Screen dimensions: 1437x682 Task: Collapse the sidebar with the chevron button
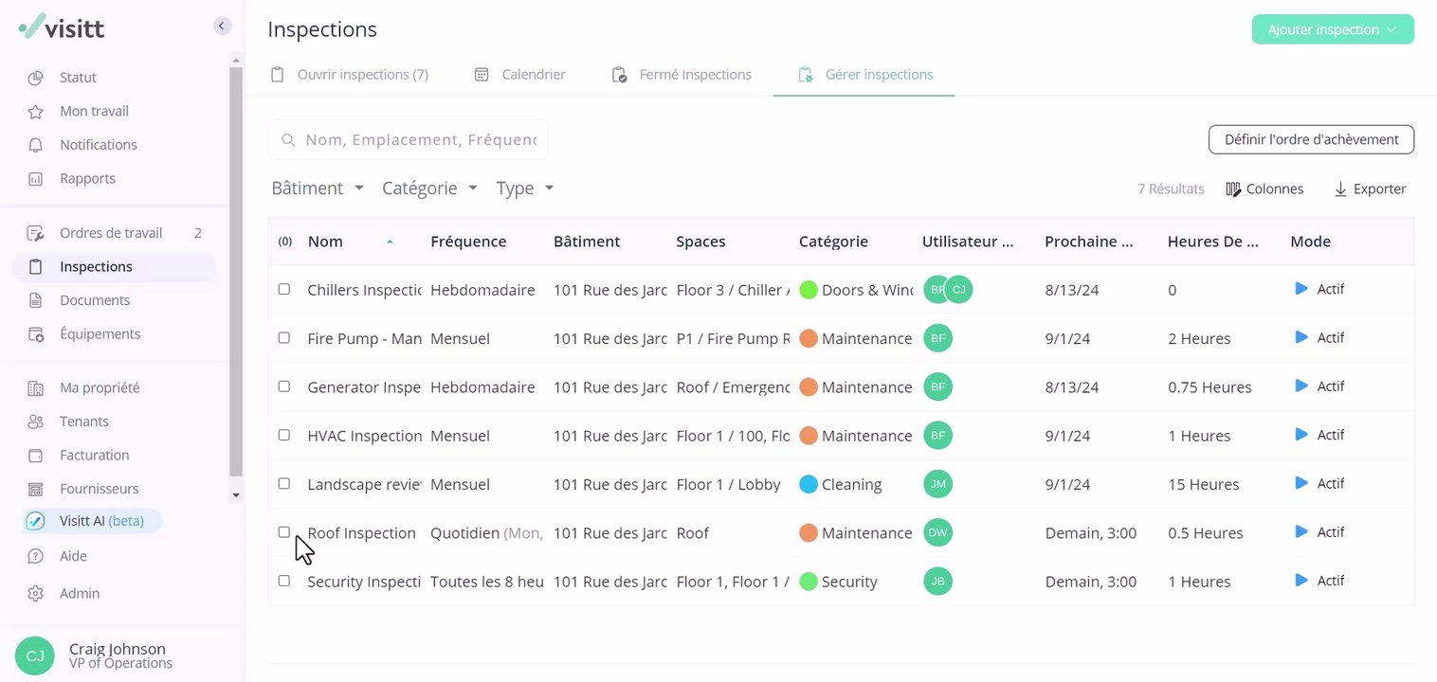(222, 27)
